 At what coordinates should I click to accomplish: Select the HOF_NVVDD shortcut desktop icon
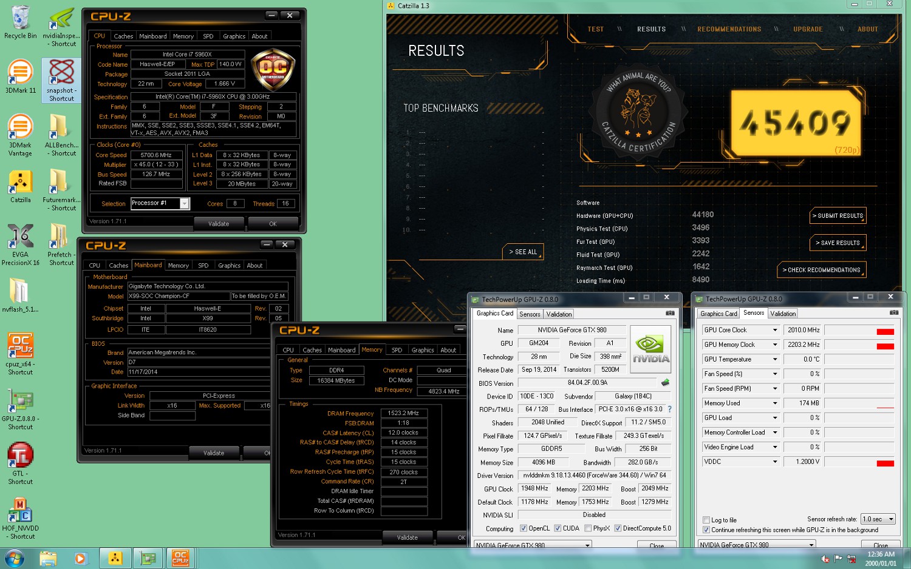coord(20,518)
